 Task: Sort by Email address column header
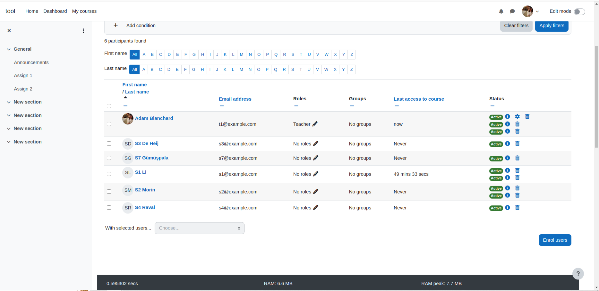click(x=235, y=99)
